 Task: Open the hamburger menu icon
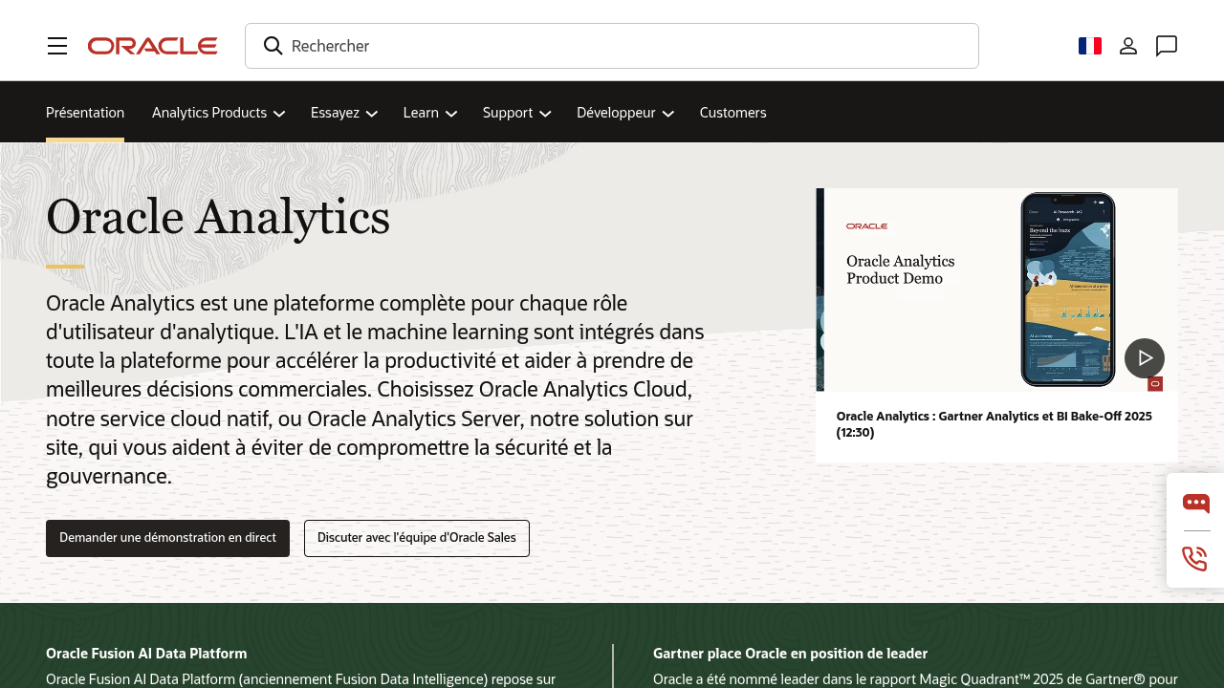coord(57,46)
